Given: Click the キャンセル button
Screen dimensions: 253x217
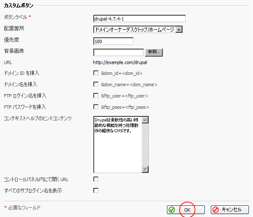Looking at the screenshot, I should point(230,210).
